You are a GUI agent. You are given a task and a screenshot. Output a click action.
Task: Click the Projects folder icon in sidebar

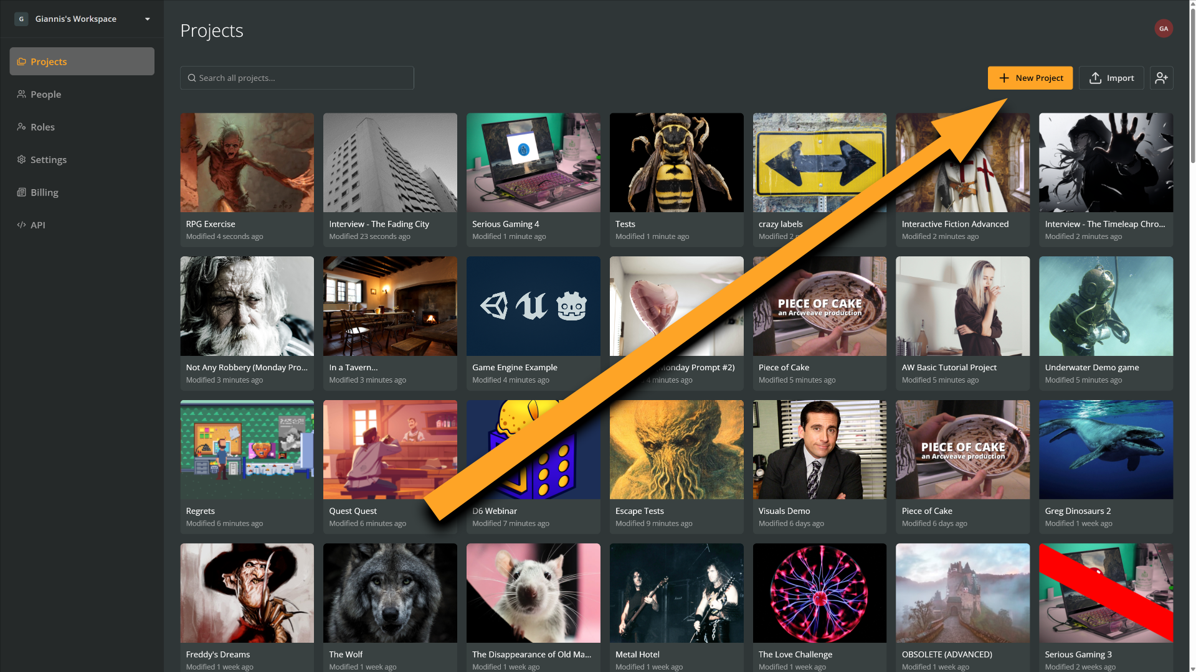click(21, 62)
